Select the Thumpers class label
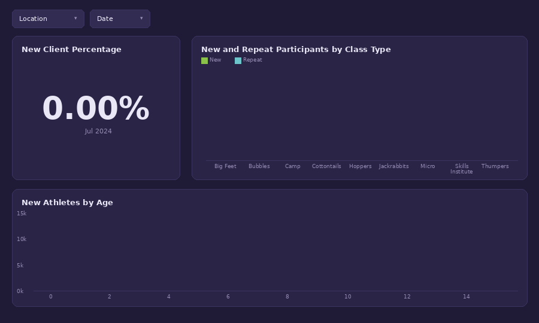Screen dimensions: 539x323 (x=495, y=166)
